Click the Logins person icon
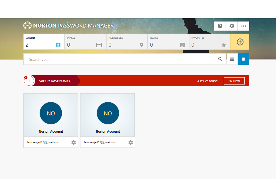This screenshot has width=276, height=179. (58, 45)
